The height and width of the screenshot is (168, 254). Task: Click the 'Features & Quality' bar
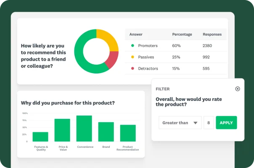(40, 137)
